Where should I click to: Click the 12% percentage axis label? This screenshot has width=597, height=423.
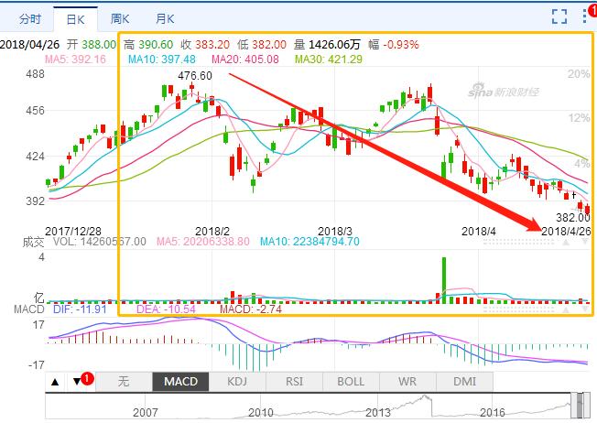coord(579,118)
